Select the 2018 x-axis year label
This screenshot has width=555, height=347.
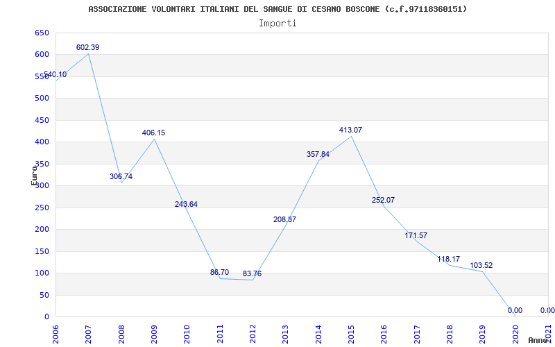click(x=450, y=335)
